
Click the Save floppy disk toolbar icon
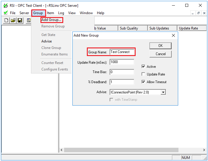pyautogui.click(x=20, y=21)
